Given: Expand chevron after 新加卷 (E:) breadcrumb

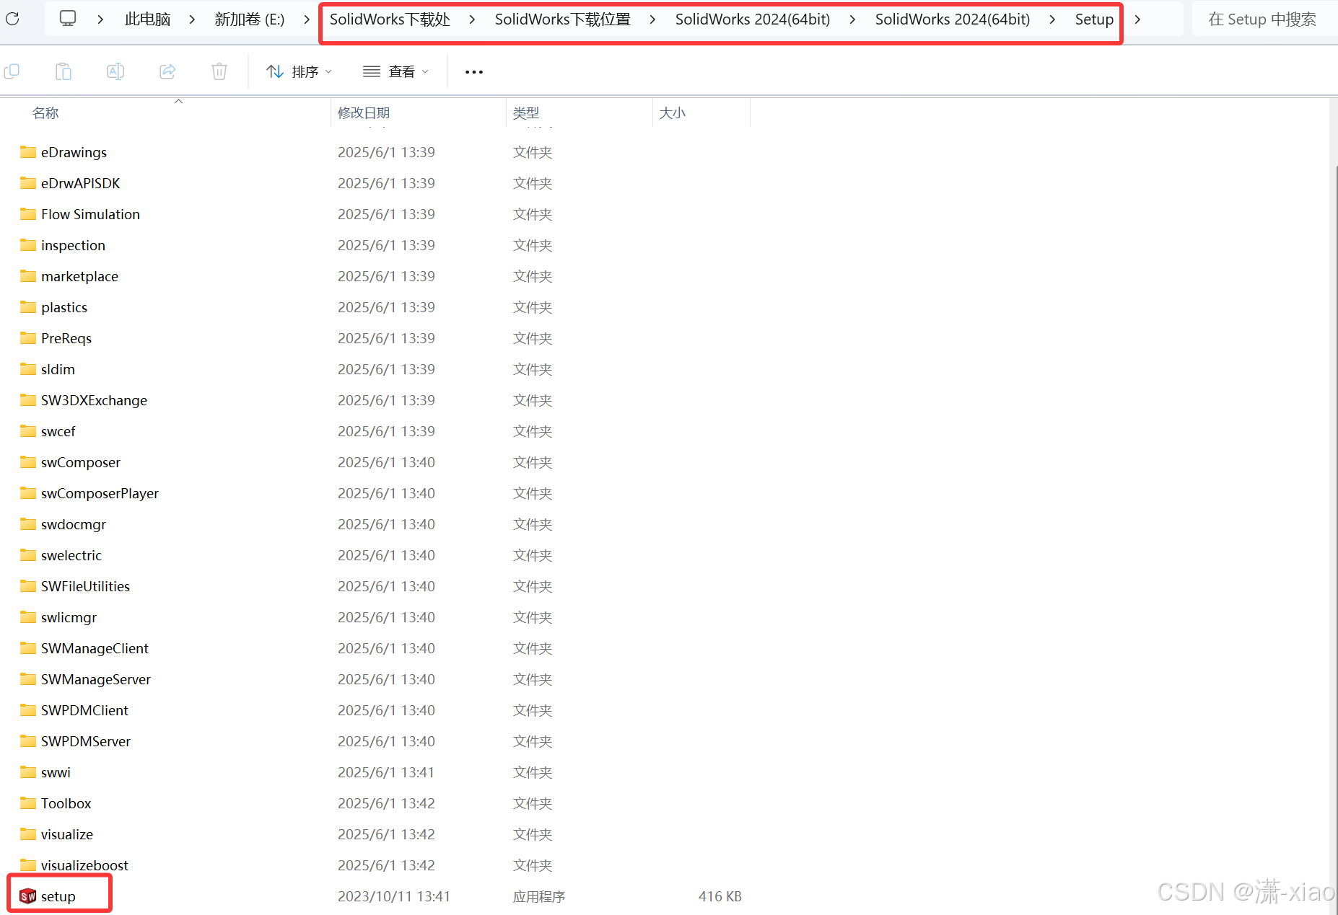Looking at the screenshot, I should pos(306,19).
